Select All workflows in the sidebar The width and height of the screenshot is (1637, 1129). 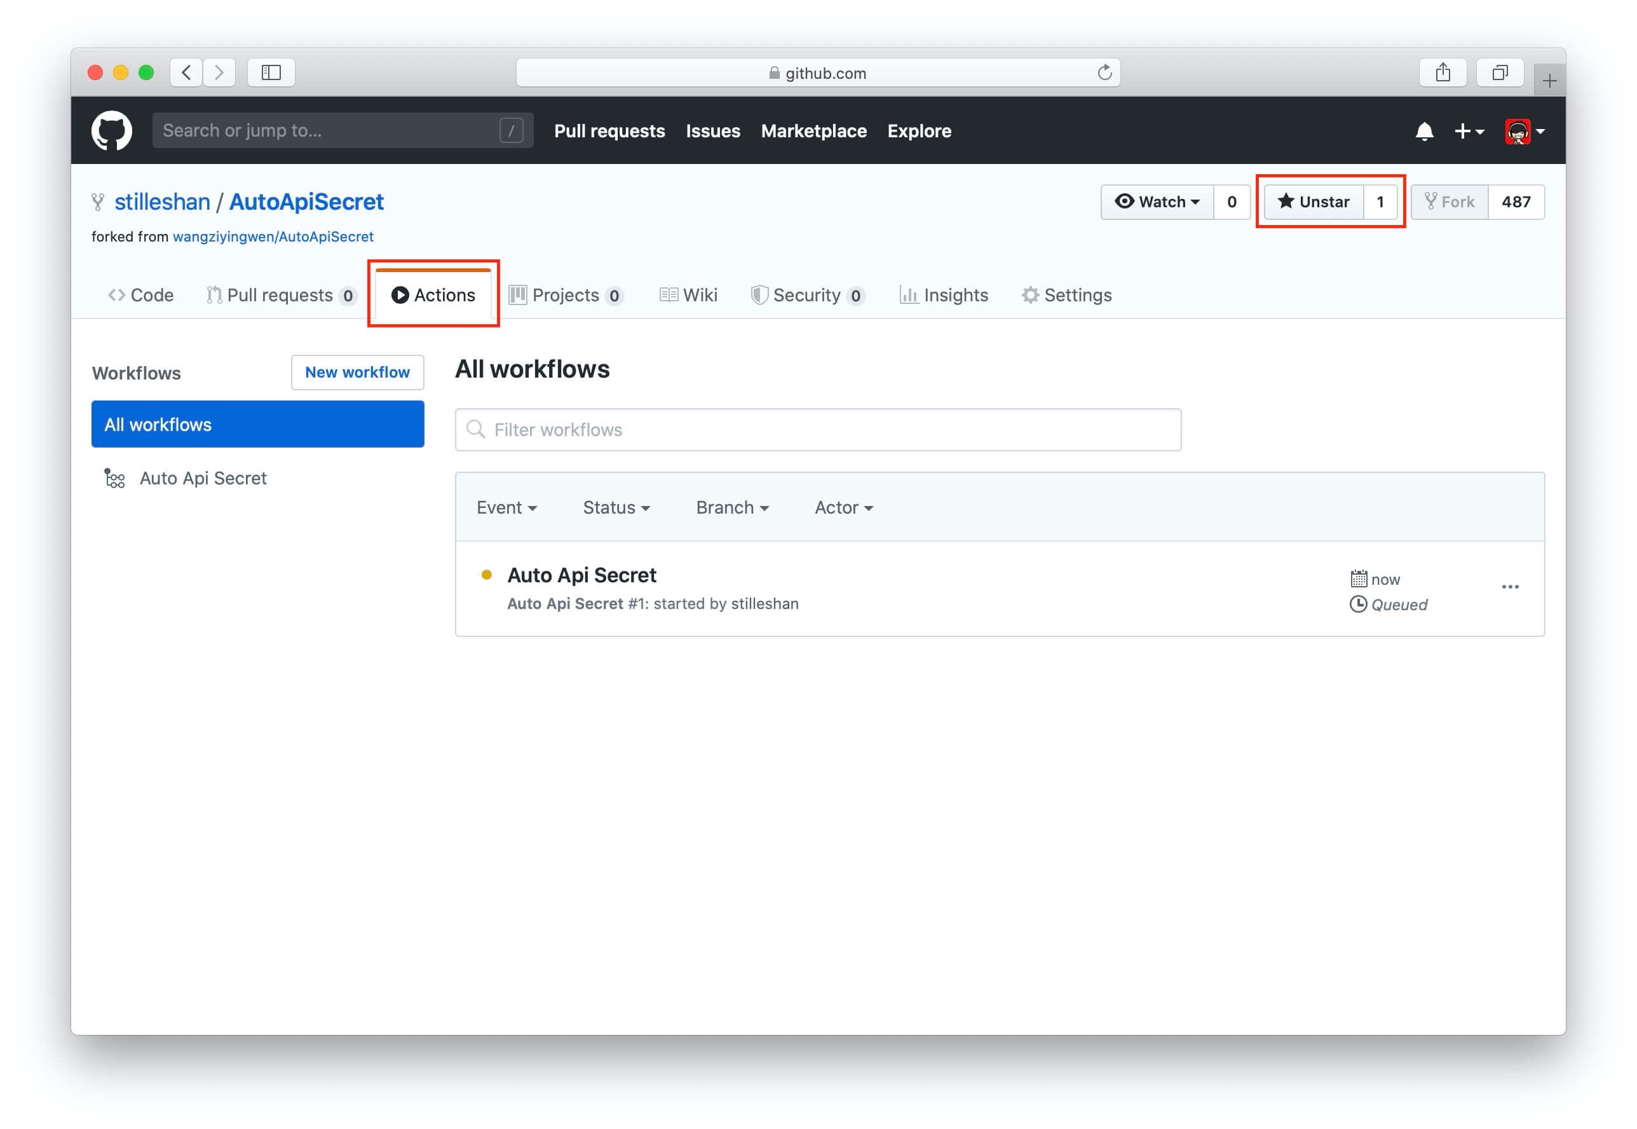257,425
